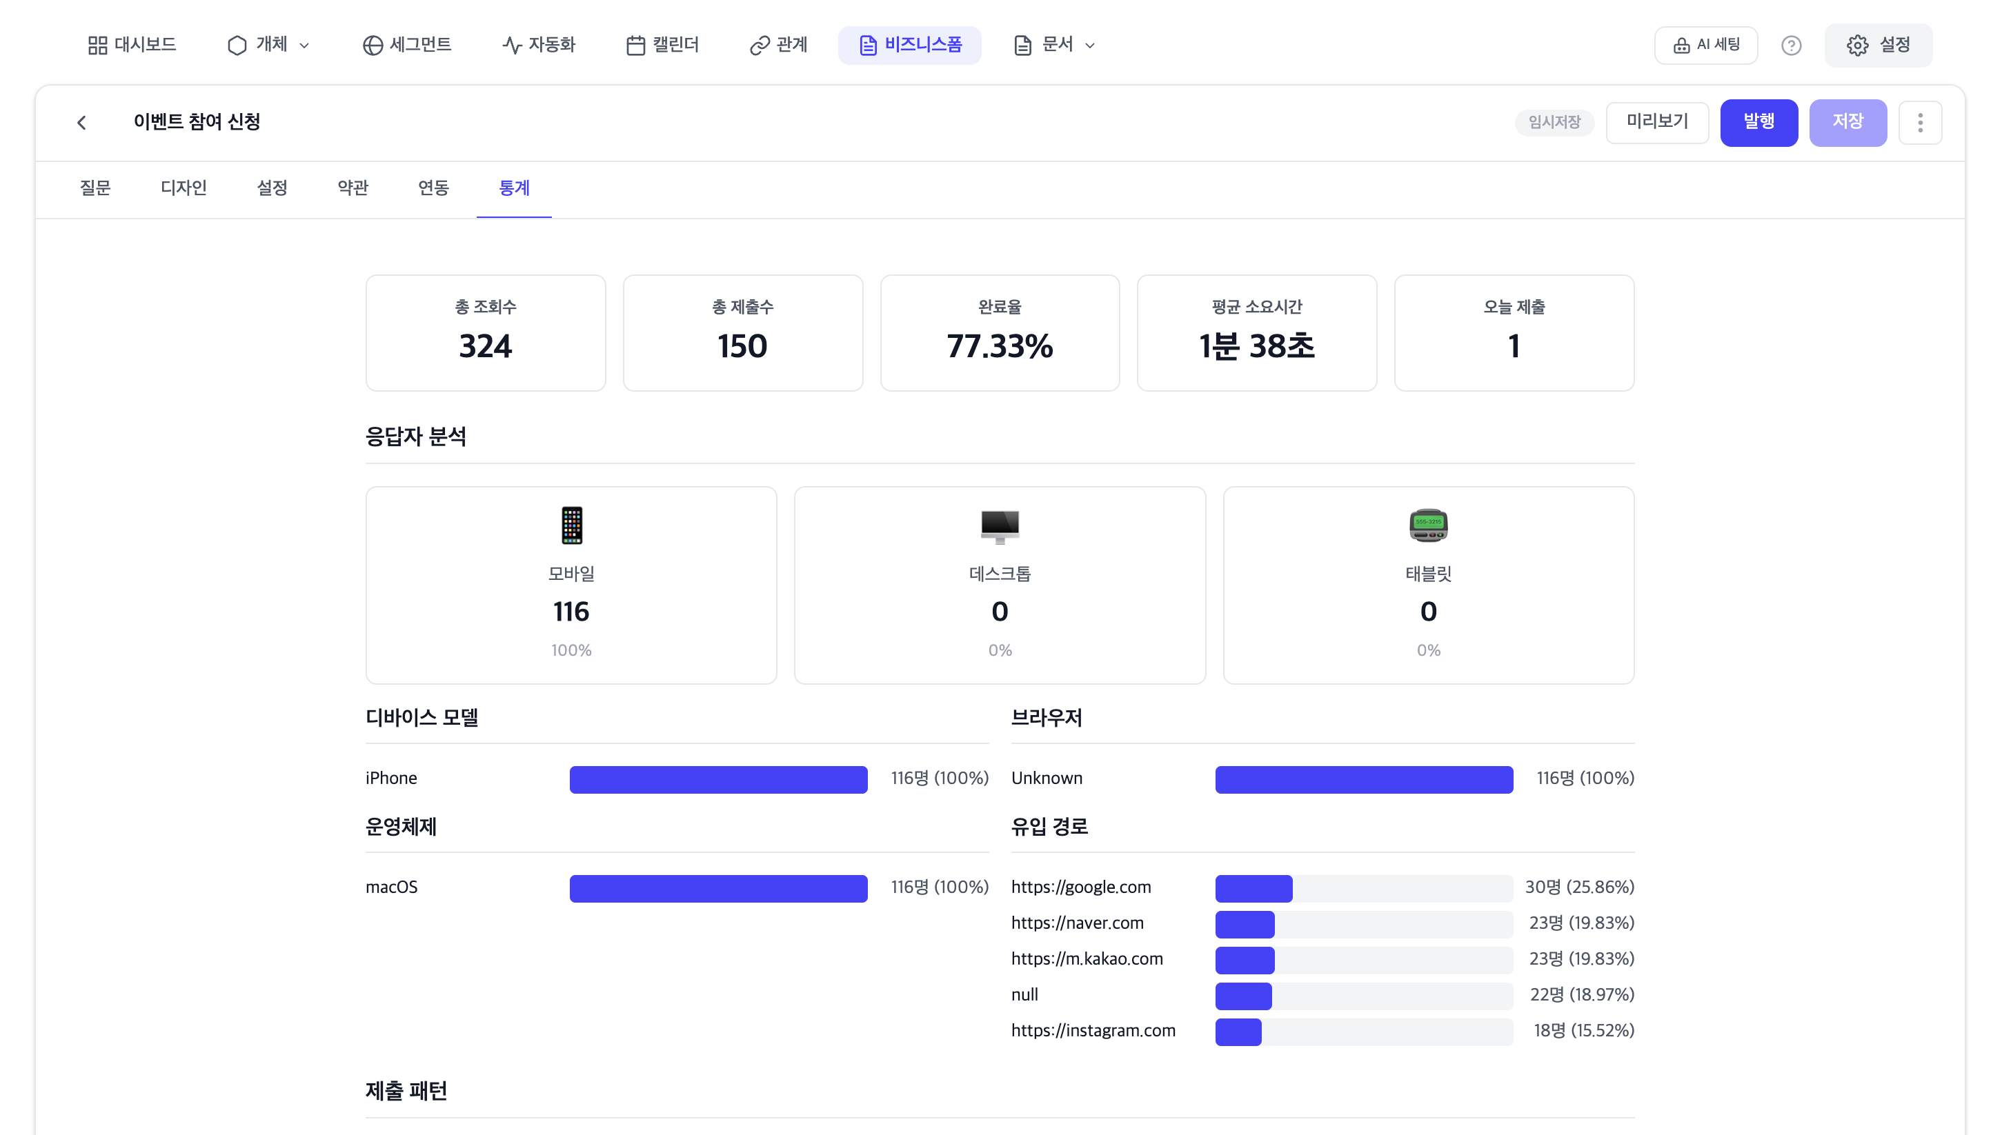Screen dimensions: 2002x1135
Task: Expand the 개체 dropdown chevron
Action: pos(304,46)
